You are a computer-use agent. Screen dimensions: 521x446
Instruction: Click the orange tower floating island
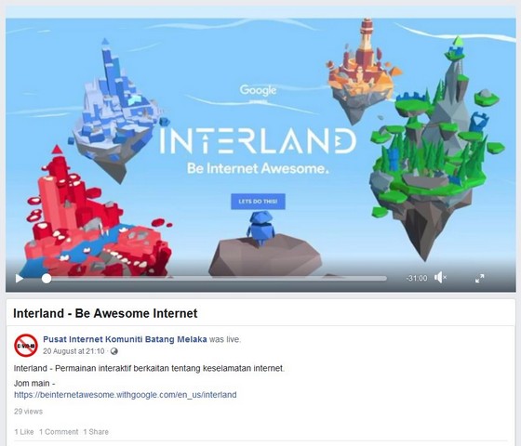[363, 73]
